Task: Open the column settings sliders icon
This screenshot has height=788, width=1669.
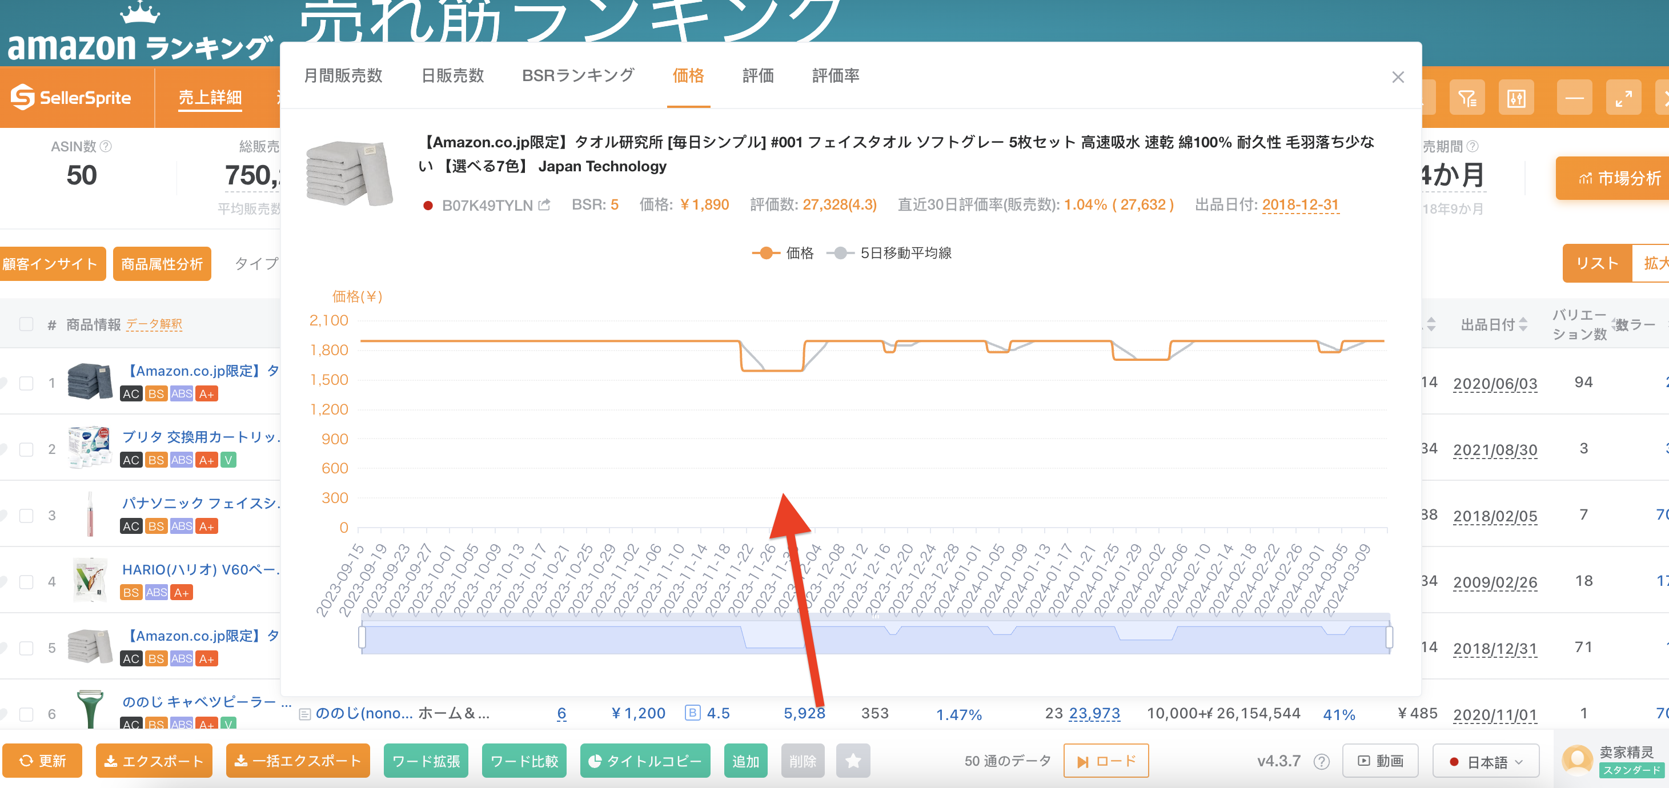Action: (x=1516, y=98)
